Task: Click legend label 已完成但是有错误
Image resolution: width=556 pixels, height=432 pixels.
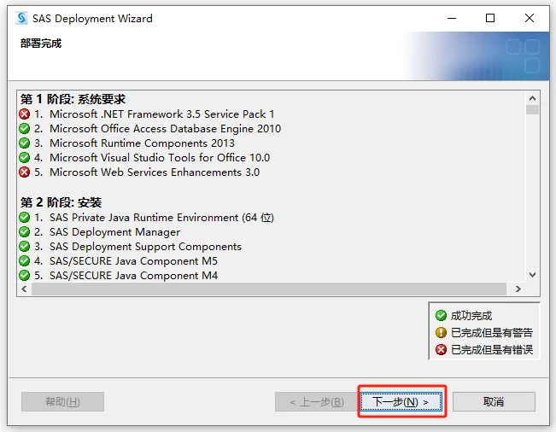Action: [492, 350]
